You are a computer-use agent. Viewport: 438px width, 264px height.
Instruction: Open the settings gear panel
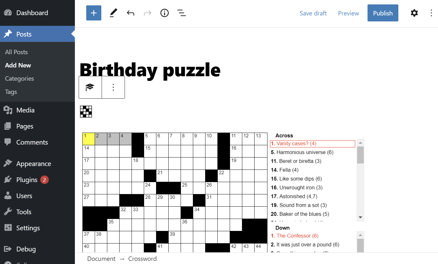tap(414, 13)
